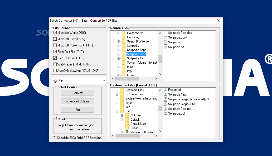This screenshot has height=156, width=272.
Task: Select System Volume Information in source tree
Action: (x=142, y=63)
